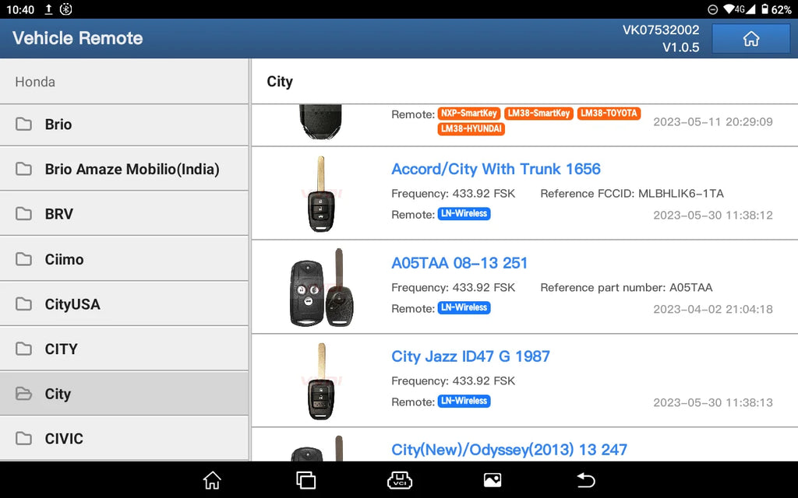This screenshot has height=498, width=798.
Task: Select the CIVIC folder
Action: 124,439
